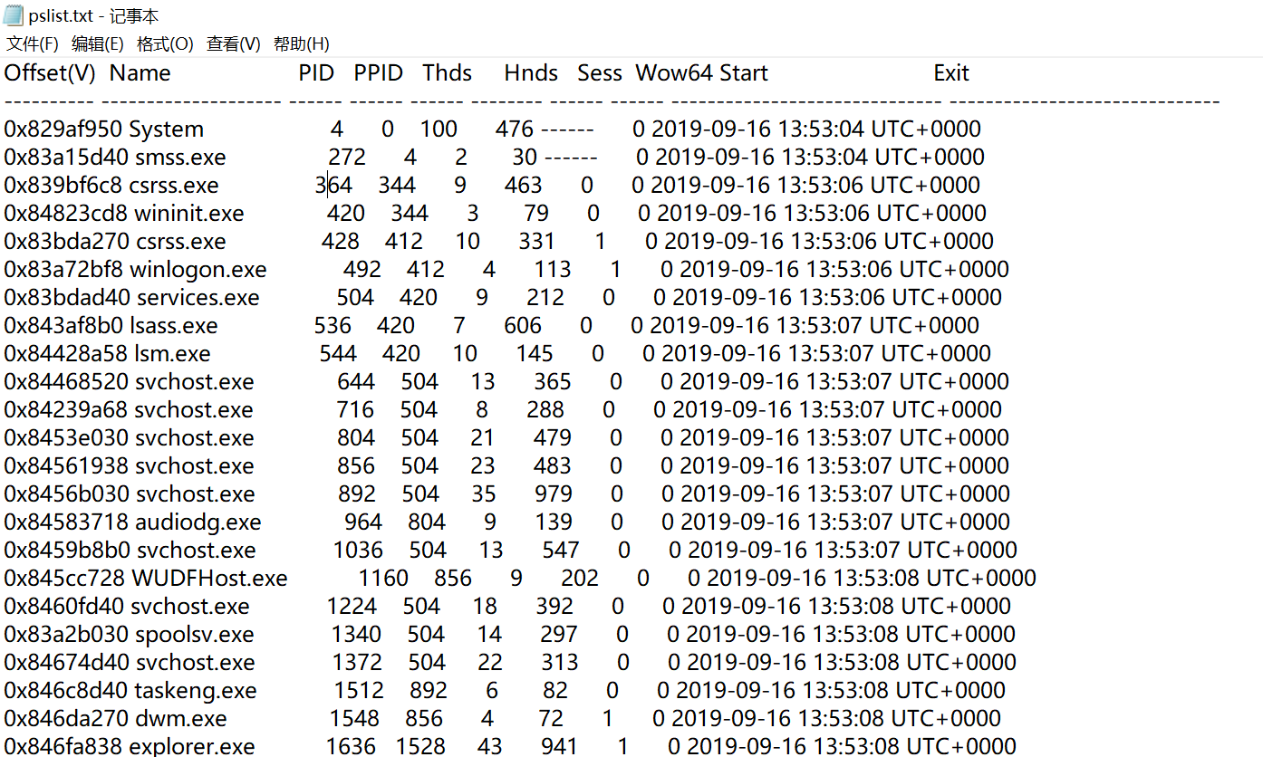Click offset 0x8453e030 svchost.exe row
The image size is (1263, 757).
click(506, 438)
